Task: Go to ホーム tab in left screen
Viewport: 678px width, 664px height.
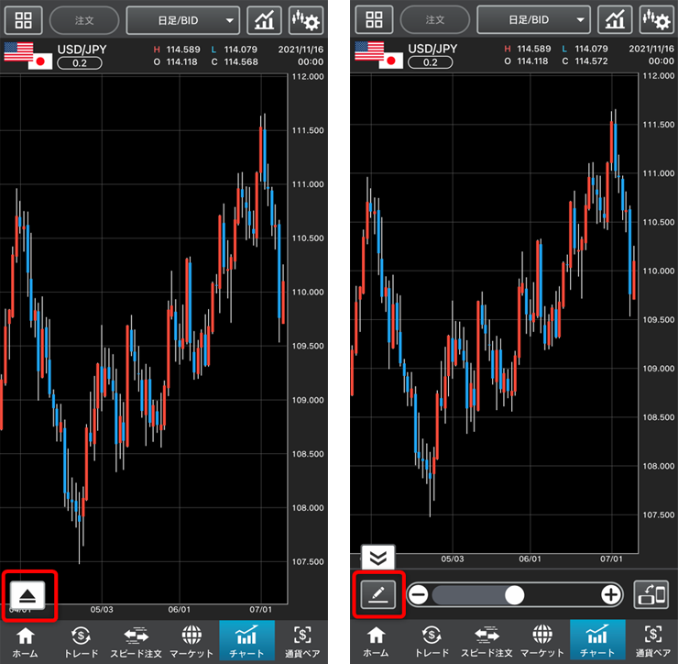Action: click(26, 641)
